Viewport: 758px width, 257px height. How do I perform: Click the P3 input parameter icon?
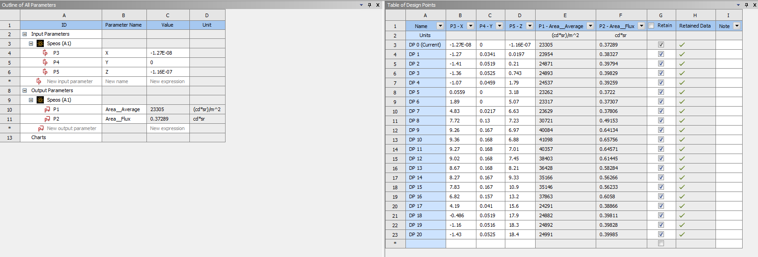point(45,53)
